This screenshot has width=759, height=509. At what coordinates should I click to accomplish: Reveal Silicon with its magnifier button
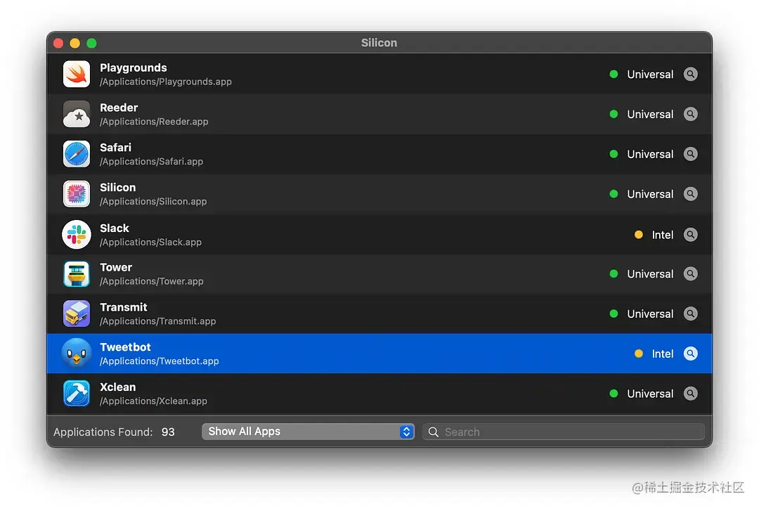coord(691,194)
